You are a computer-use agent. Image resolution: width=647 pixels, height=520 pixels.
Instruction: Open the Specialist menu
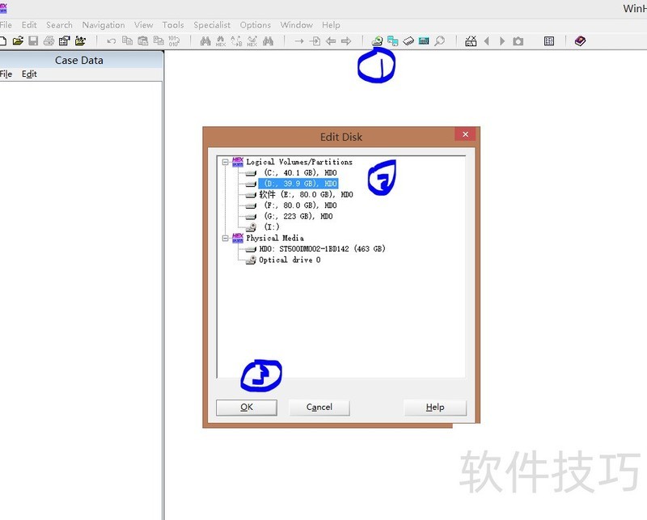click(211, 24)
